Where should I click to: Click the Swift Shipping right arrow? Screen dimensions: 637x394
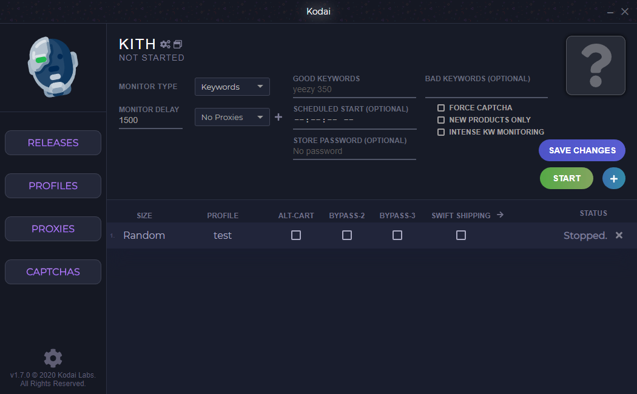coord(500,215)
